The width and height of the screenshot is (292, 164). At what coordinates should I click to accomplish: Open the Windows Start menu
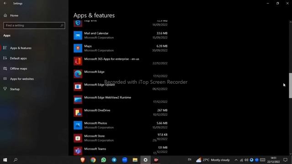click(x=5, y=160)
